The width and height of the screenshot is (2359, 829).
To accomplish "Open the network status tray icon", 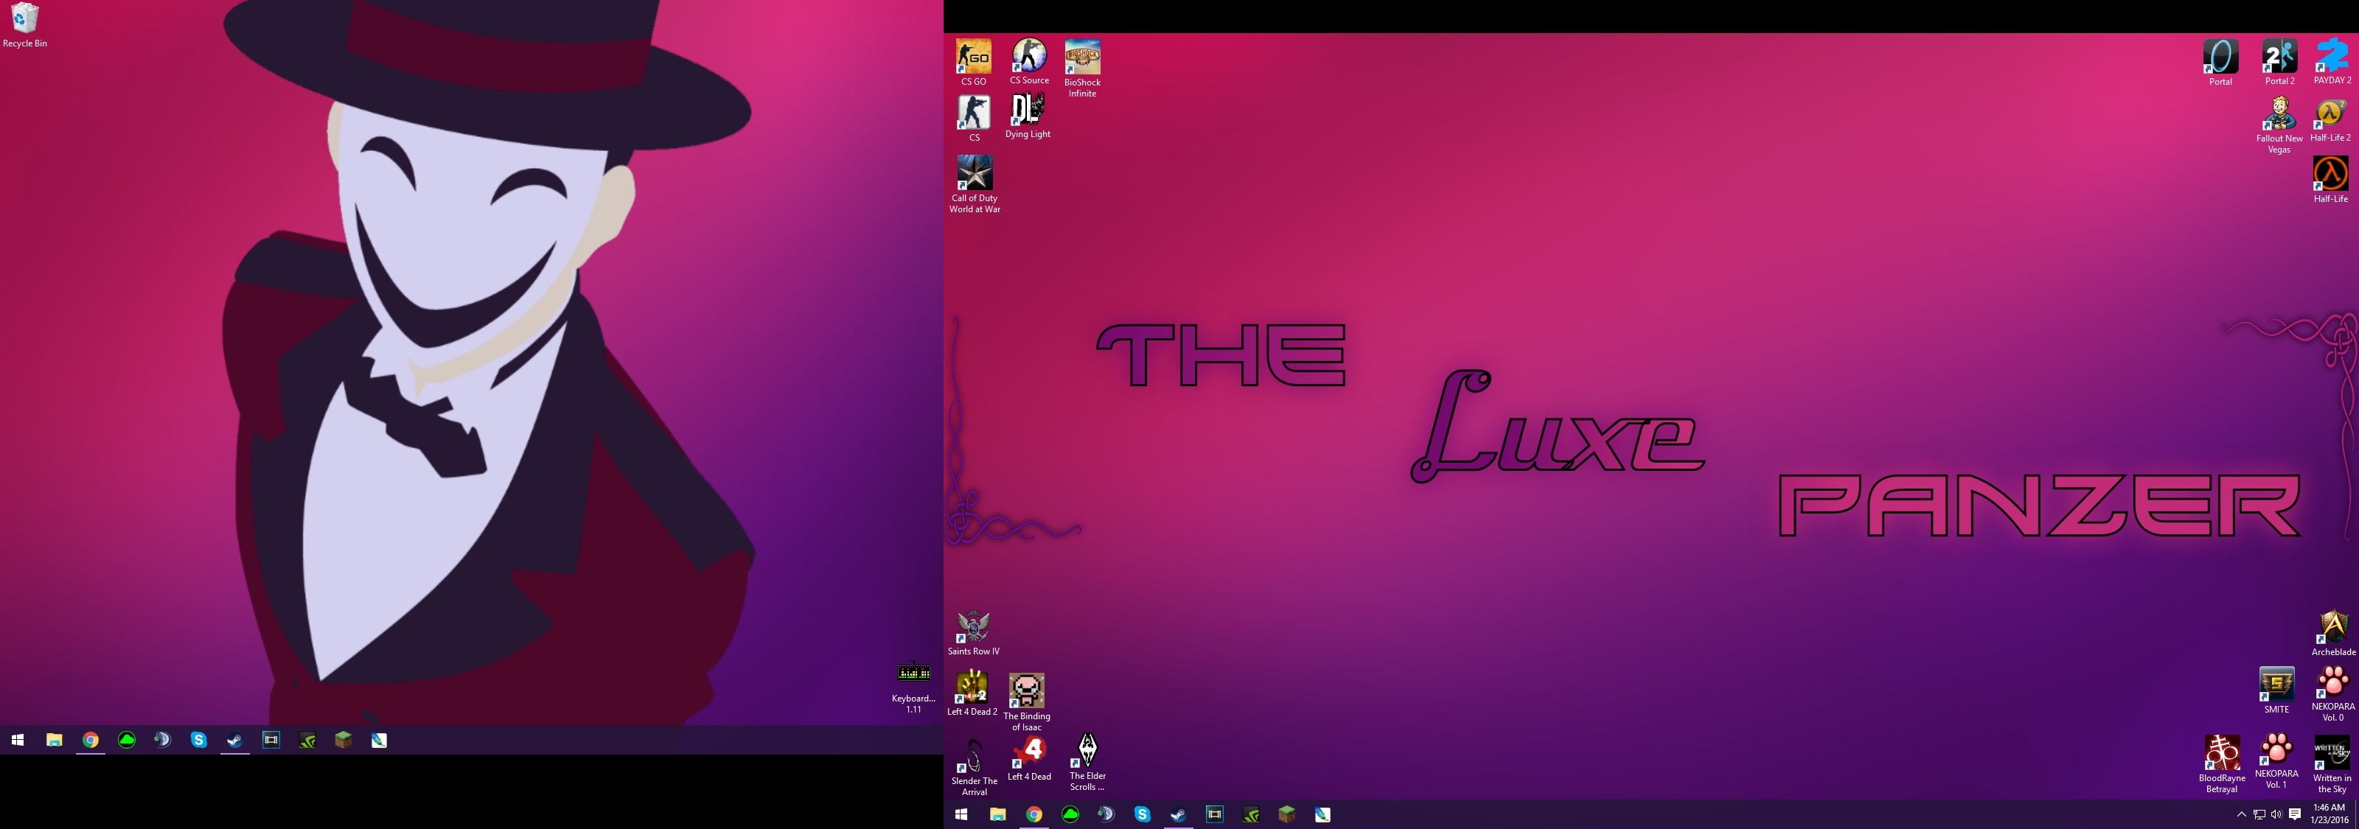I will click(2259, 814).
